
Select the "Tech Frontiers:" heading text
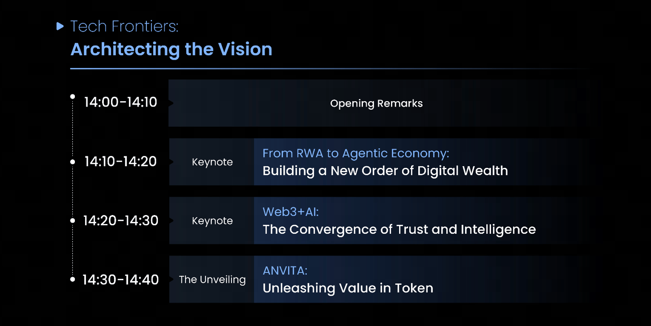[124, 26]
